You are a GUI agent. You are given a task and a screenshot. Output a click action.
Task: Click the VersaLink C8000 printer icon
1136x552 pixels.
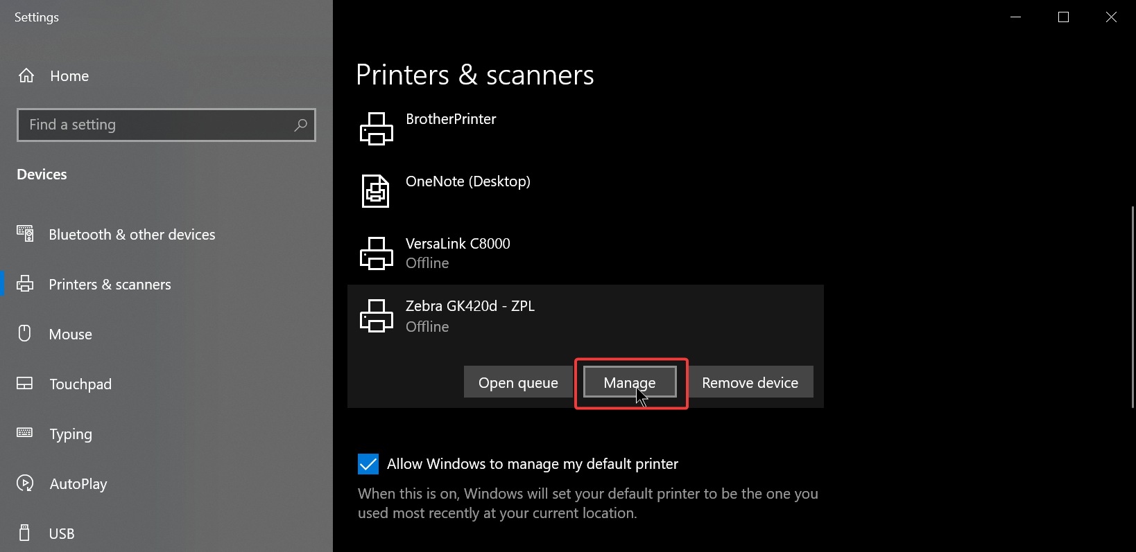[377, 253]
